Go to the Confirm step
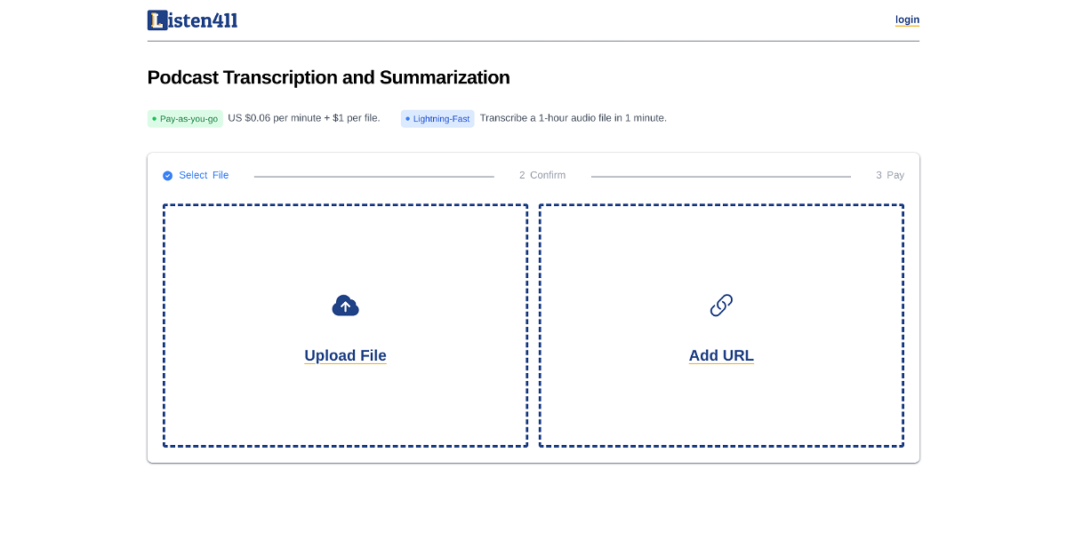 (542, 175)
